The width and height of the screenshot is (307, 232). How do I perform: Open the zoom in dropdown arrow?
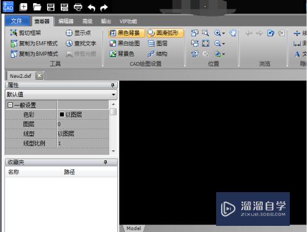[x=223, y=33]
